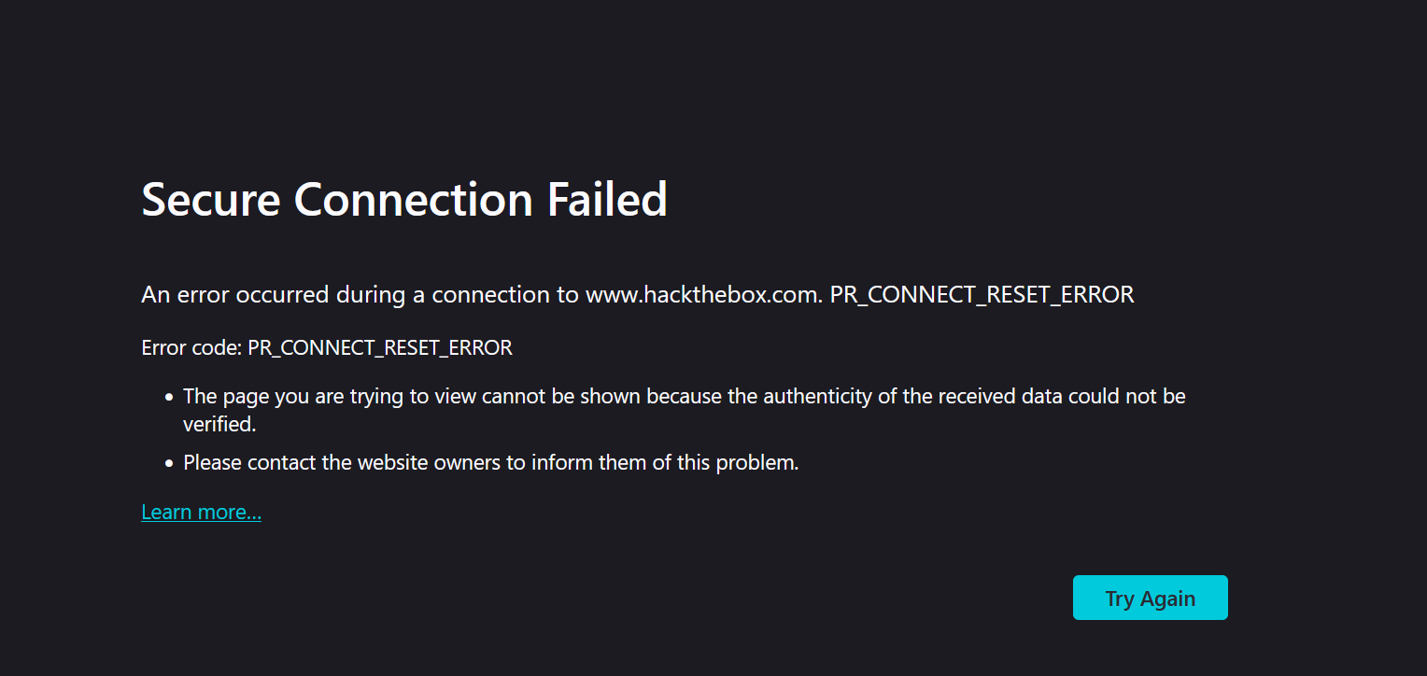Screen dimensions: 1427x676
Task: Click "Please contact" in the second bullet
Action: (237, 462)
